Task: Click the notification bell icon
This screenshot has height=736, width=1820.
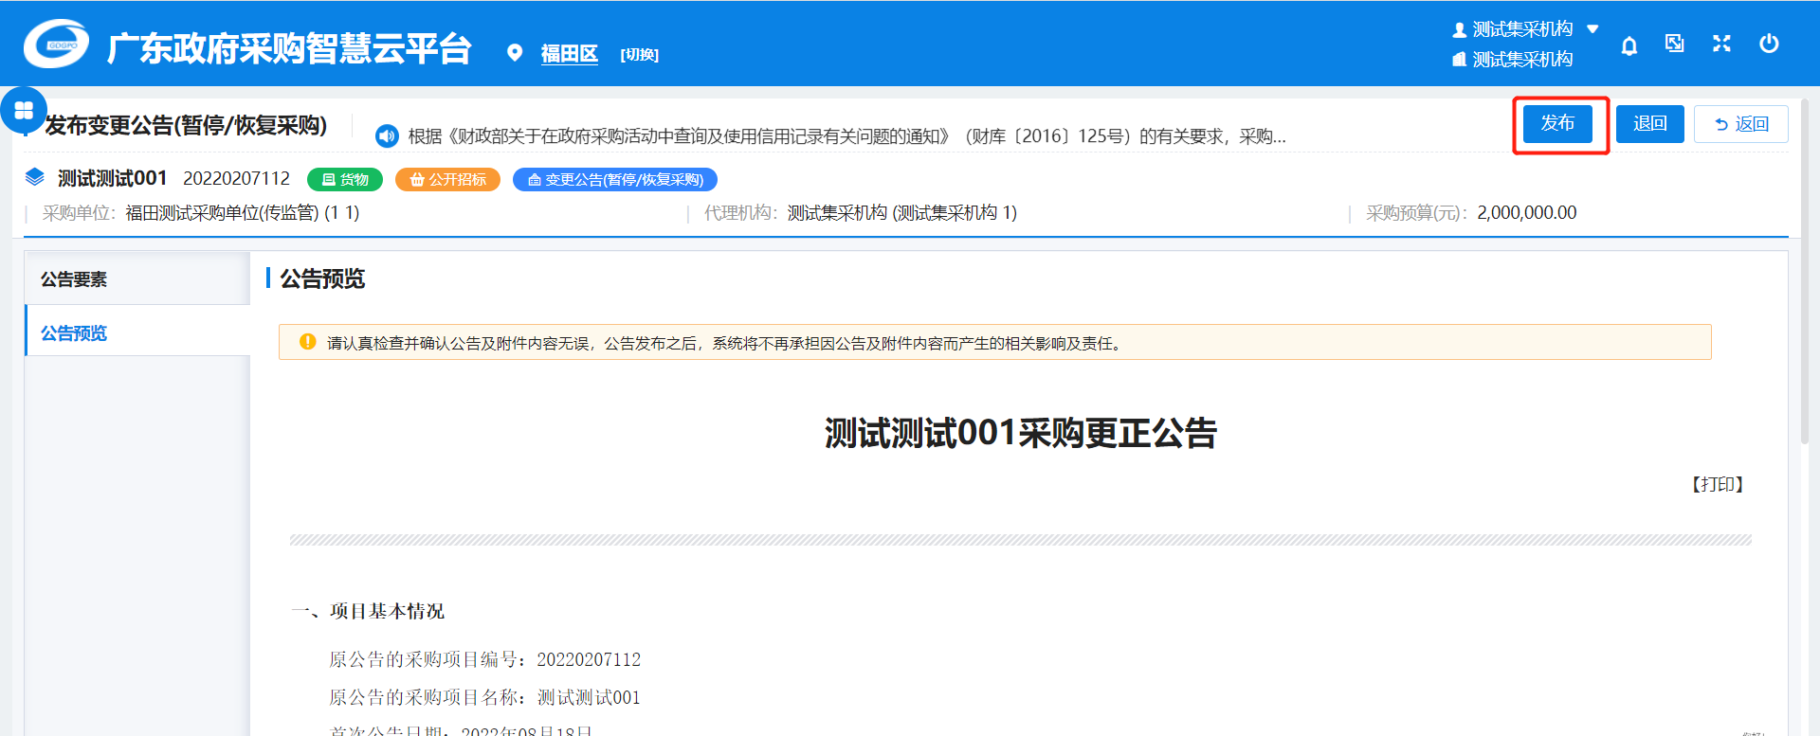Action: 1629,45
